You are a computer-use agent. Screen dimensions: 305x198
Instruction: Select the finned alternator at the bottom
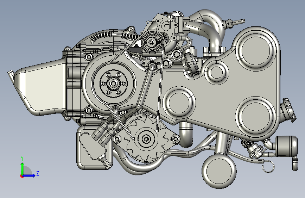click(x=146, y=138)
